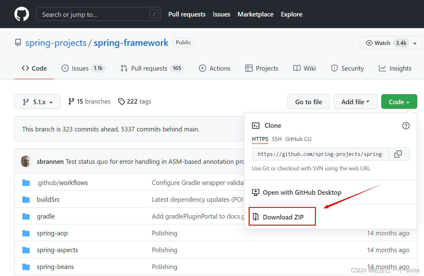
Task: Click the folder icon for spring-aop
Action: pos(26,233)
